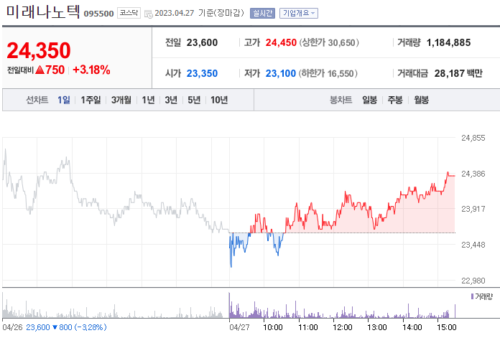Click the current price 24,350
Image resolution: width=500 pixels, height=338 pixels.
click(x=39, y=50)
